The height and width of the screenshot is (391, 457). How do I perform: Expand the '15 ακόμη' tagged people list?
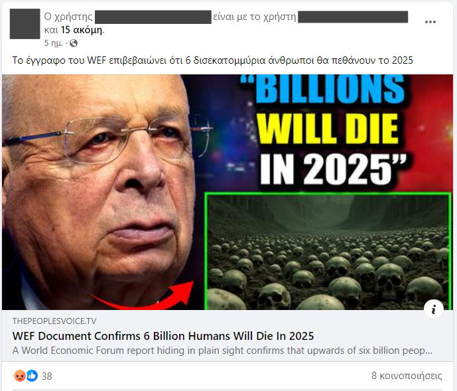point(82,30)
